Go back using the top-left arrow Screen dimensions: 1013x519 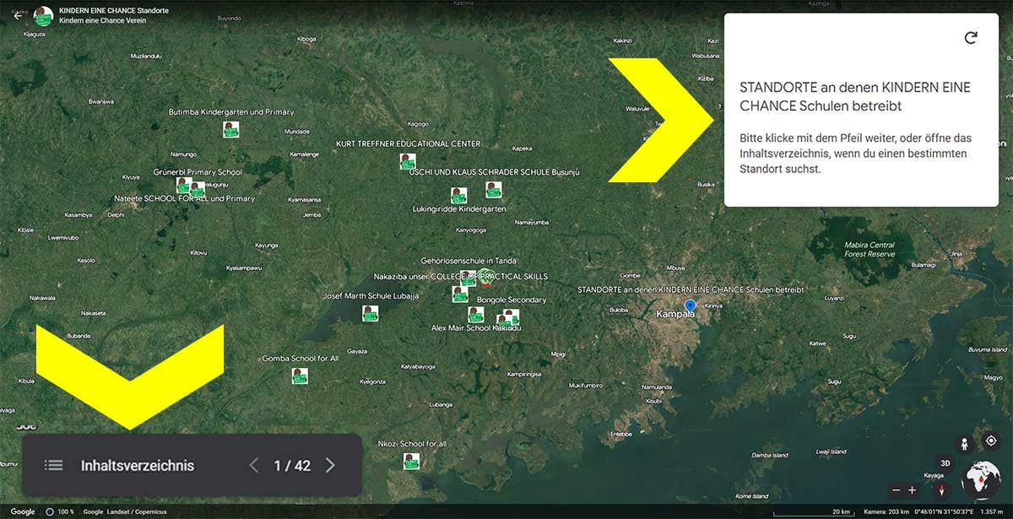(x=18, y=15)
